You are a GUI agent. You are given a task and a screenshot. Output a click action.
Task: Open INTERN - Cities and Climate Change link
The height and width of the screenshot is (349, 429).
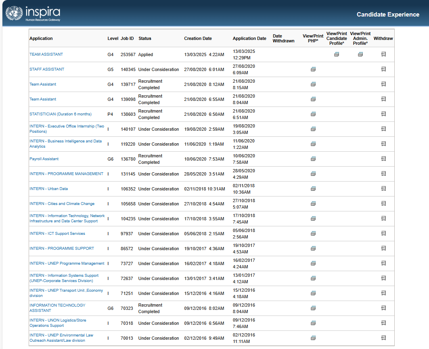(x=62, y=204)
